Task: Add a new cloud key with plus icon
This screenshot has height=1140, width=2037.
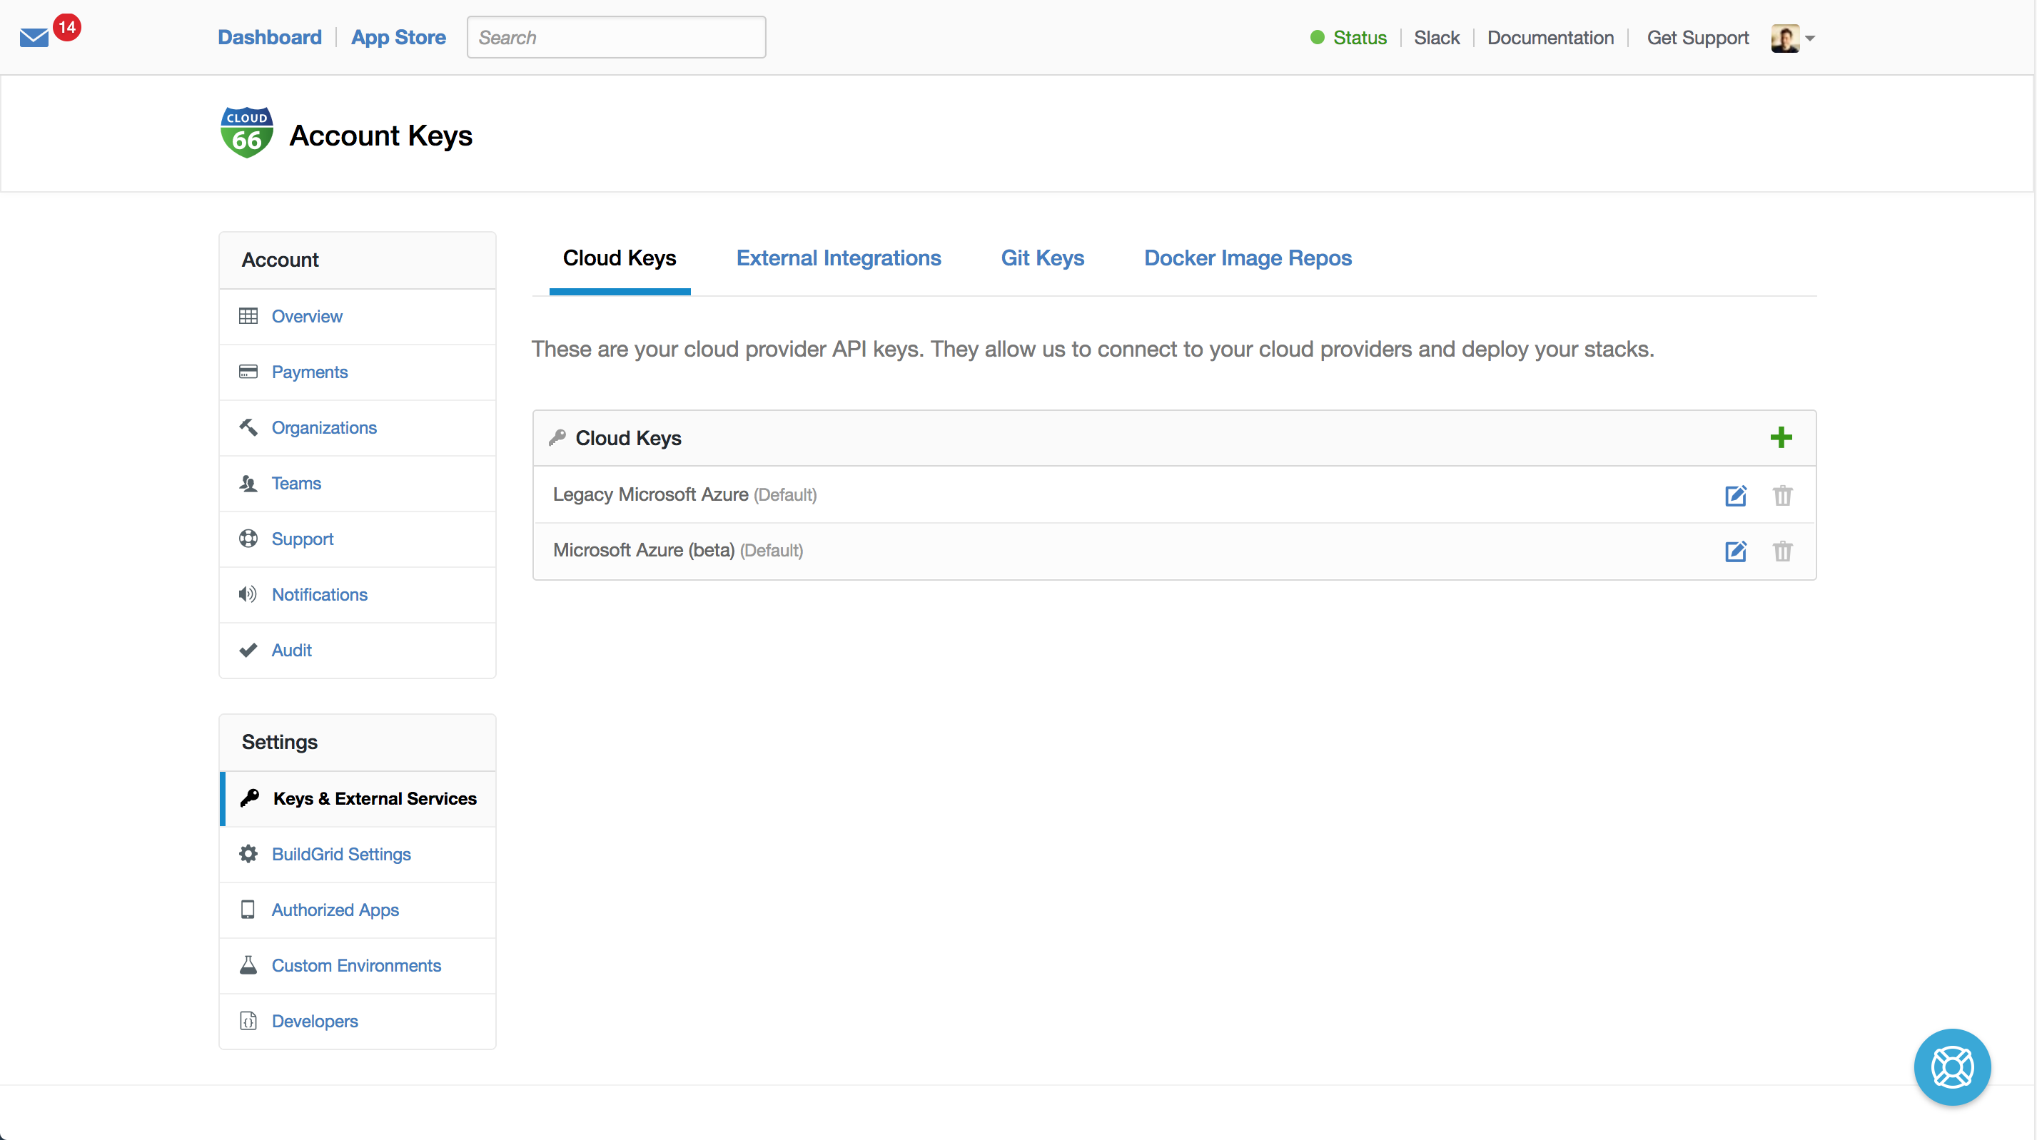Action: [1781, 437]
